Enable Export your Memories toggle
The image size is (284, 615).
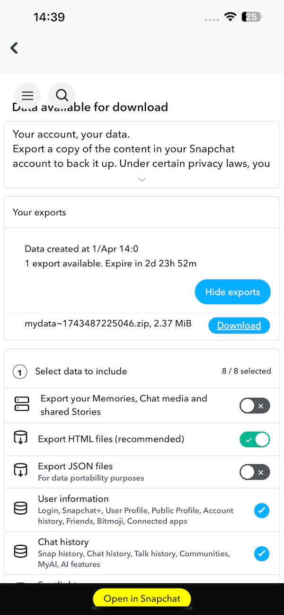tap(255, 406)
